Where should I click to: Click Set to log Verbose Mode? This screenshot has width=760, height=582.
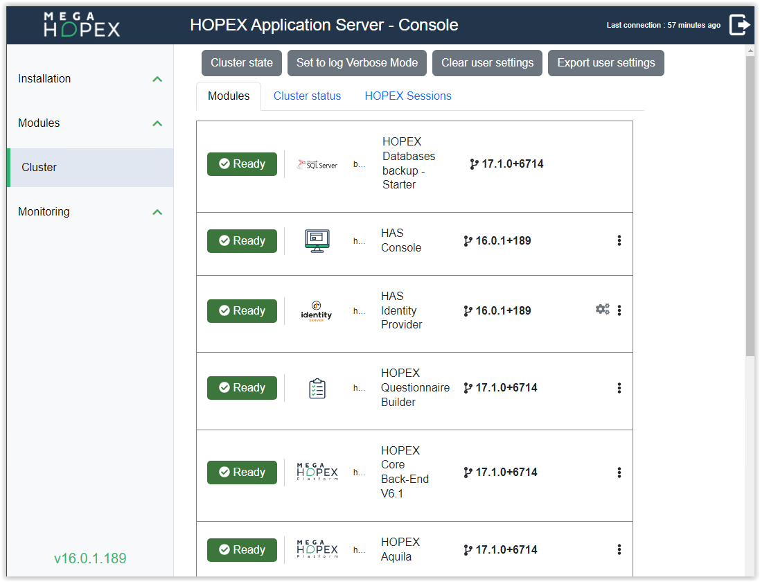click(357, 63)
